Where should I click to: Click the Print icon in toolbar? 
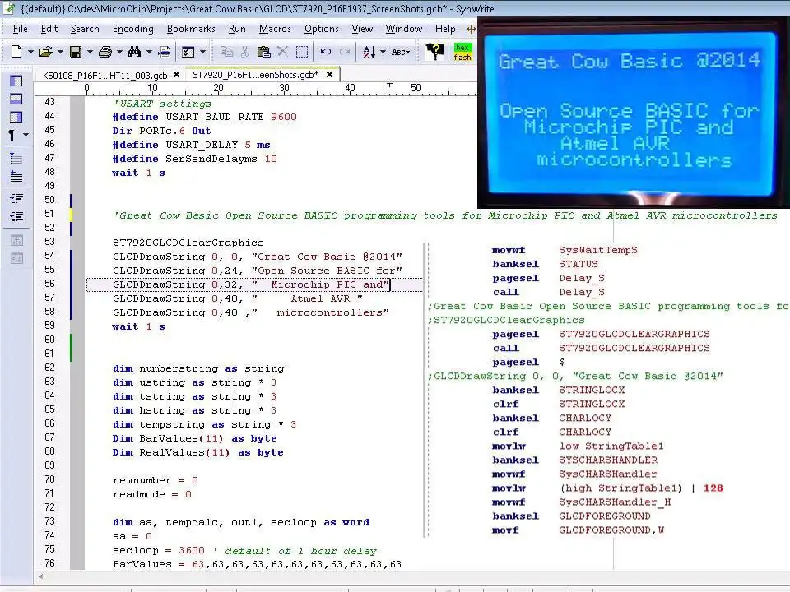pyautogui.click(x=105, y=51)
